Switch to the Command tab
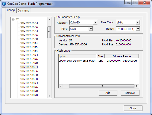The image size is (152, 115). pos(24,10)
